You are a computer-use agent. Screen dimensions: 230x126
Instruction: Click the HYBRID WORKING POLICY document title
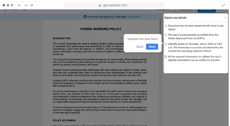coord(101,29)
